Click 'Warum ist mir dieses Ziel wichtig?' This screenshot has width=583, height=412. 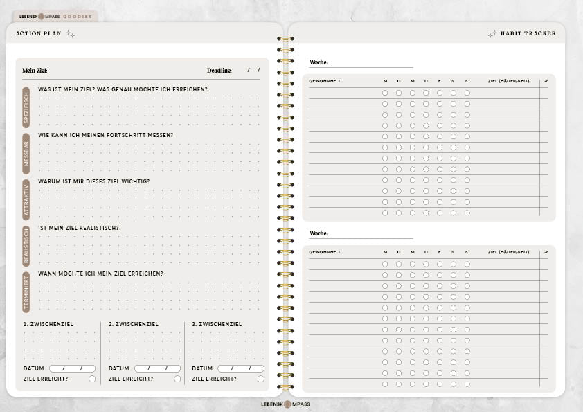coord(93,181)
